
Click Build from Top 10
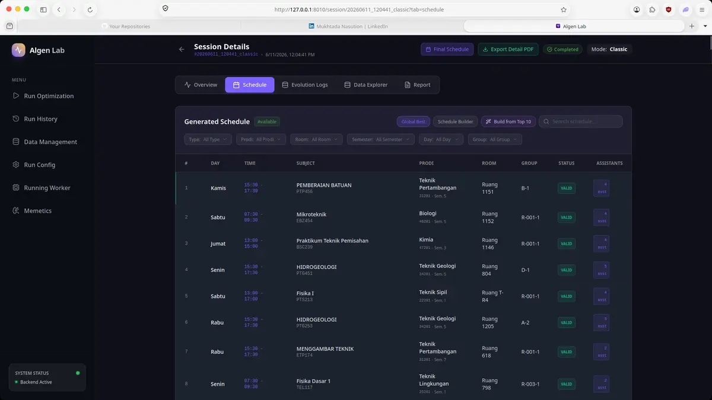tap(508, 121)
